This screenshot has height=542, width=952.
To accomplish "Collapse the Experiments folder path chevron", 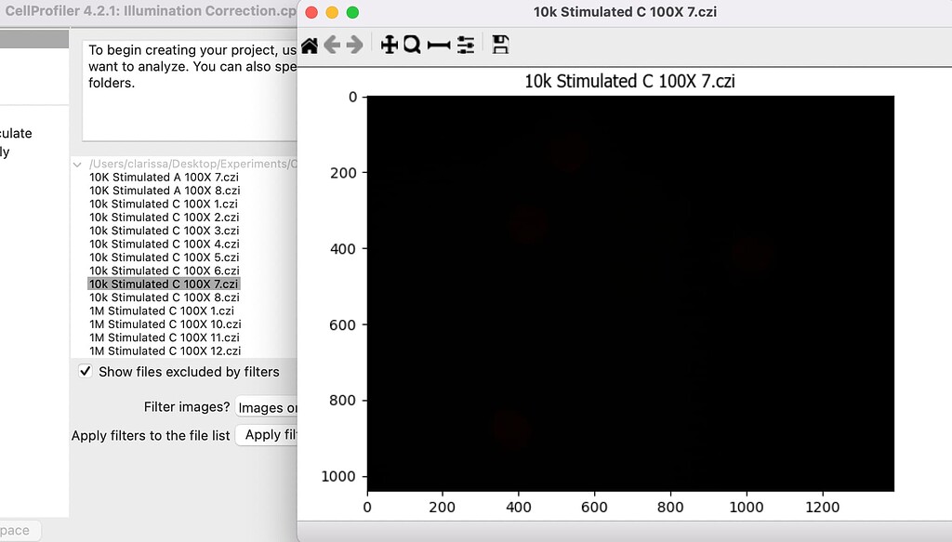I will pyautogui.click(x=77, y=163).
